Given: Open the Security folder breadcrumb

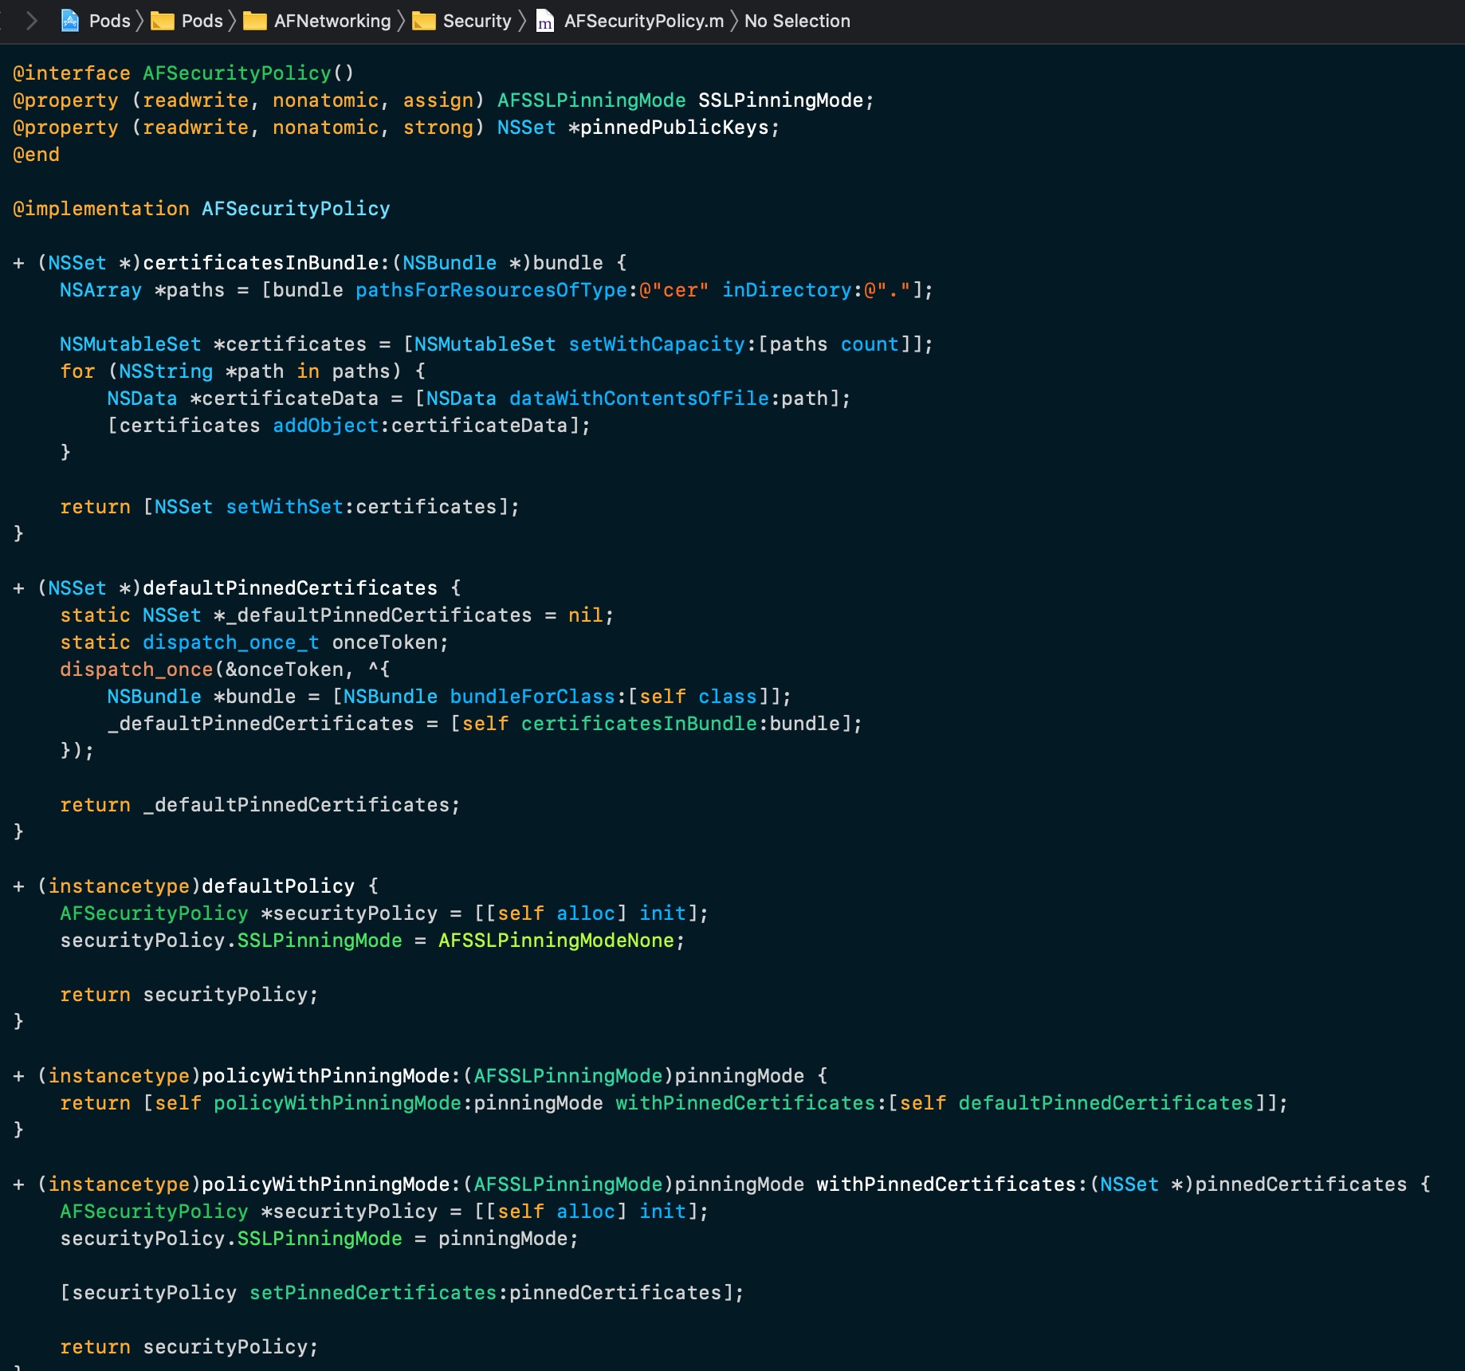Looking at the screenshot, I should click(477, 21).
